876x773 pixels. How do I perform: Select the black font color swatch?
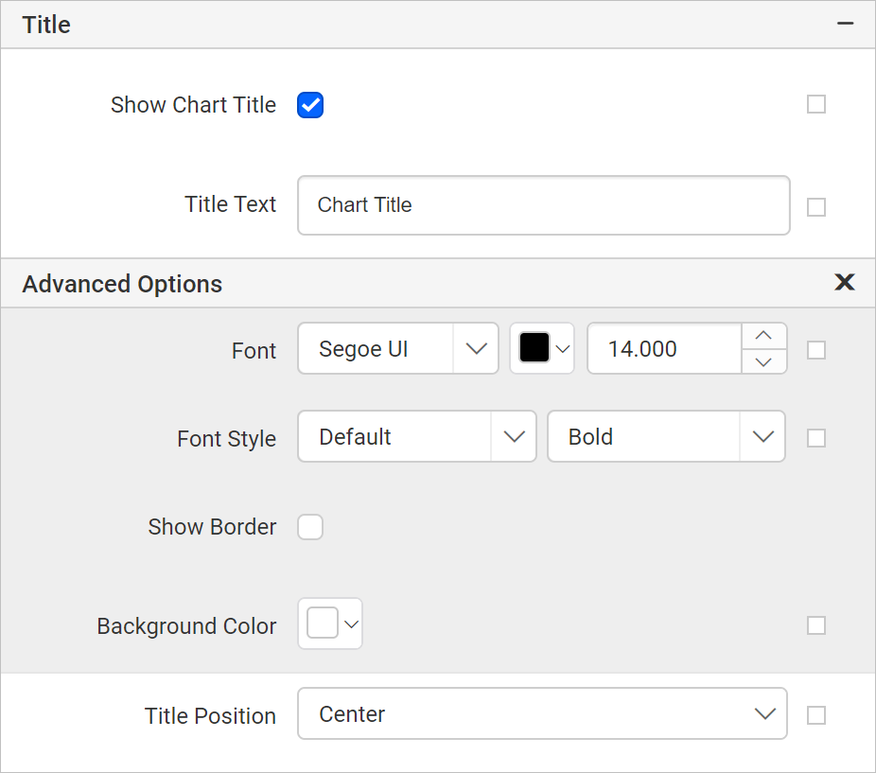pyautogui.click(x=535, y=348)
